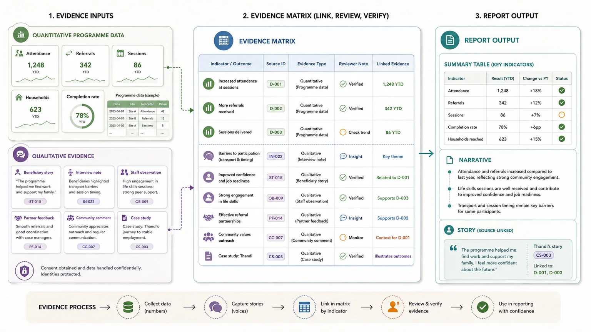Click the Verified check for D-001 row
This screenshot has height=332, width=591.
(343, 84)
